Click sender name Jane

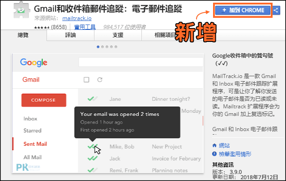(115, 99)
